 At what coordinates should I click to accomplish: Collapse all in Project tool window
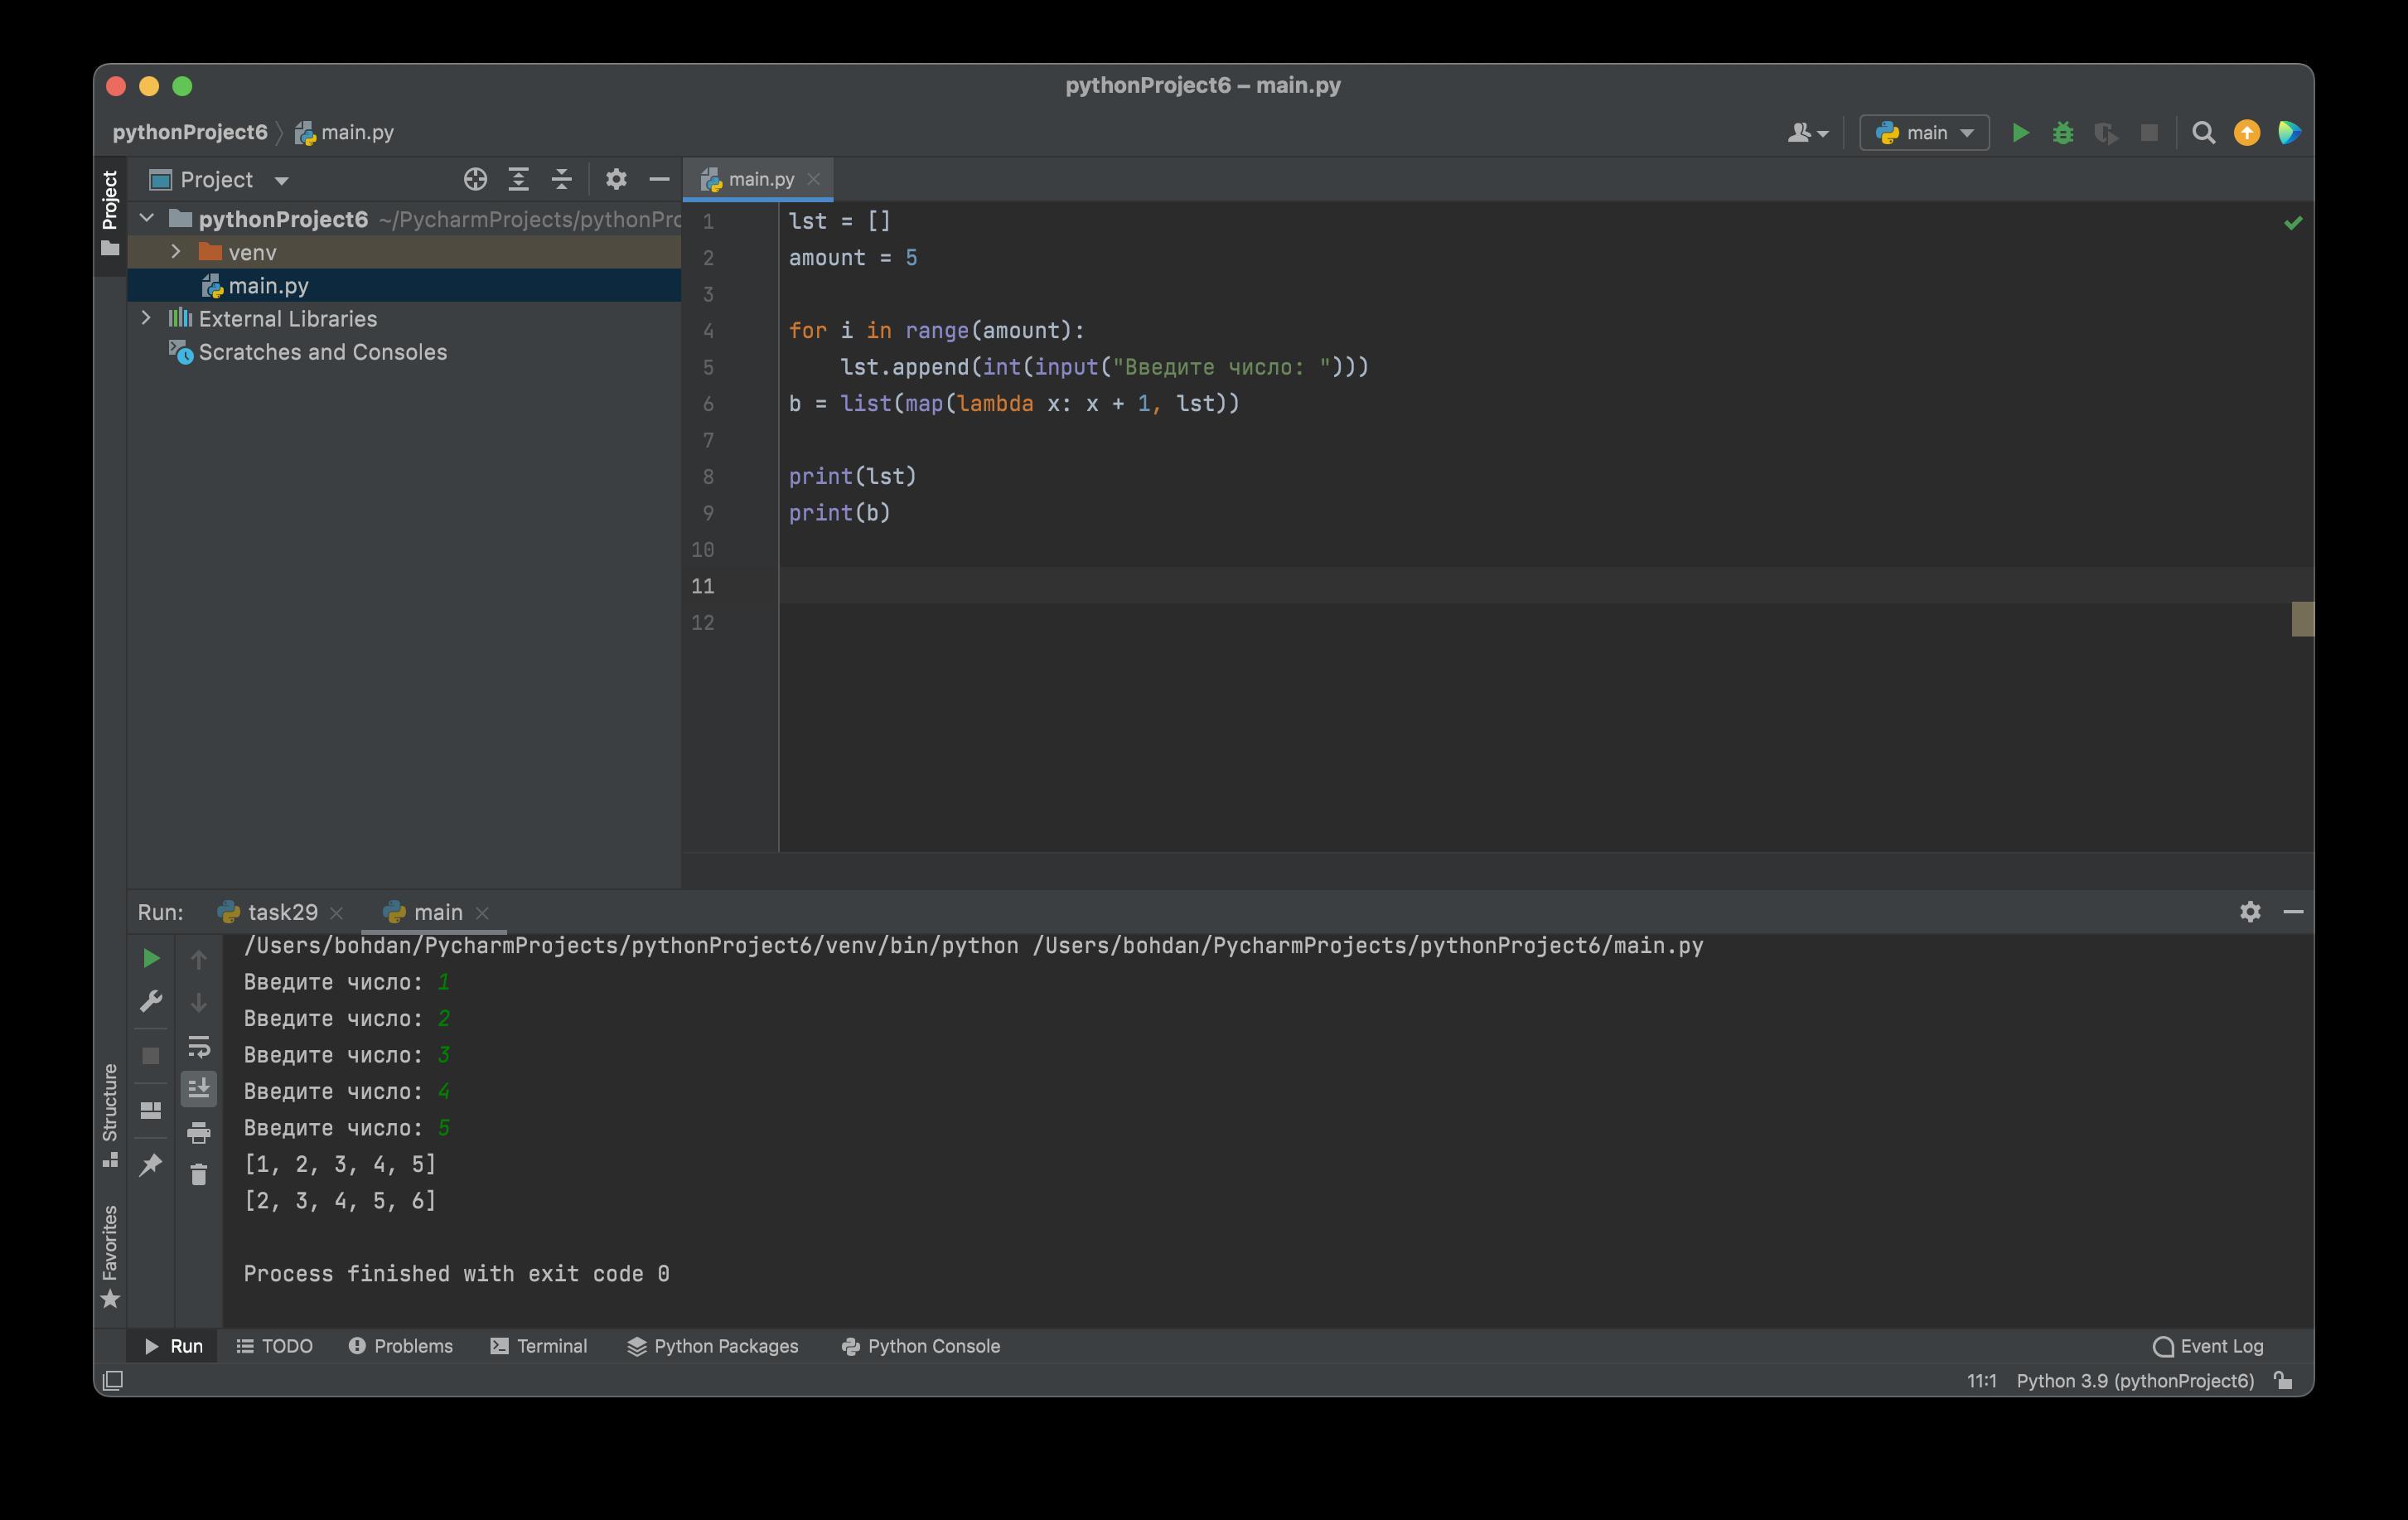coord(562,180)
